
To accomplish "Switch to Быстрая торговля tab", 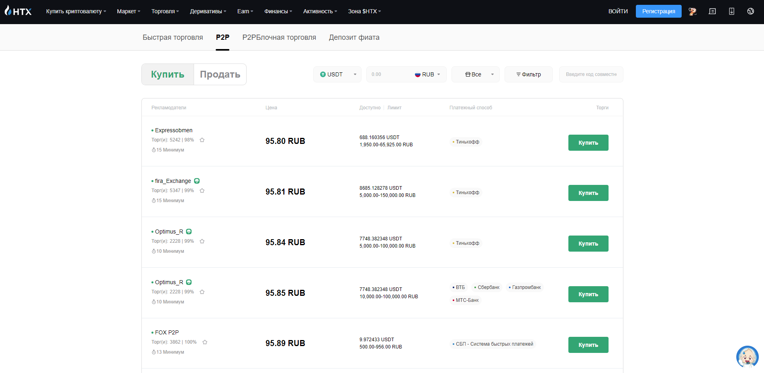I will pos(173,37).
